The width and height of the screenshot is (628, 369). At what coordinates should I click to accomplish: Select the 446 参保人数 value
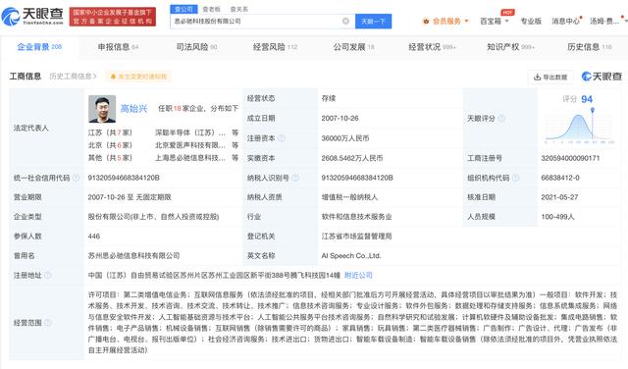point(94,236)
